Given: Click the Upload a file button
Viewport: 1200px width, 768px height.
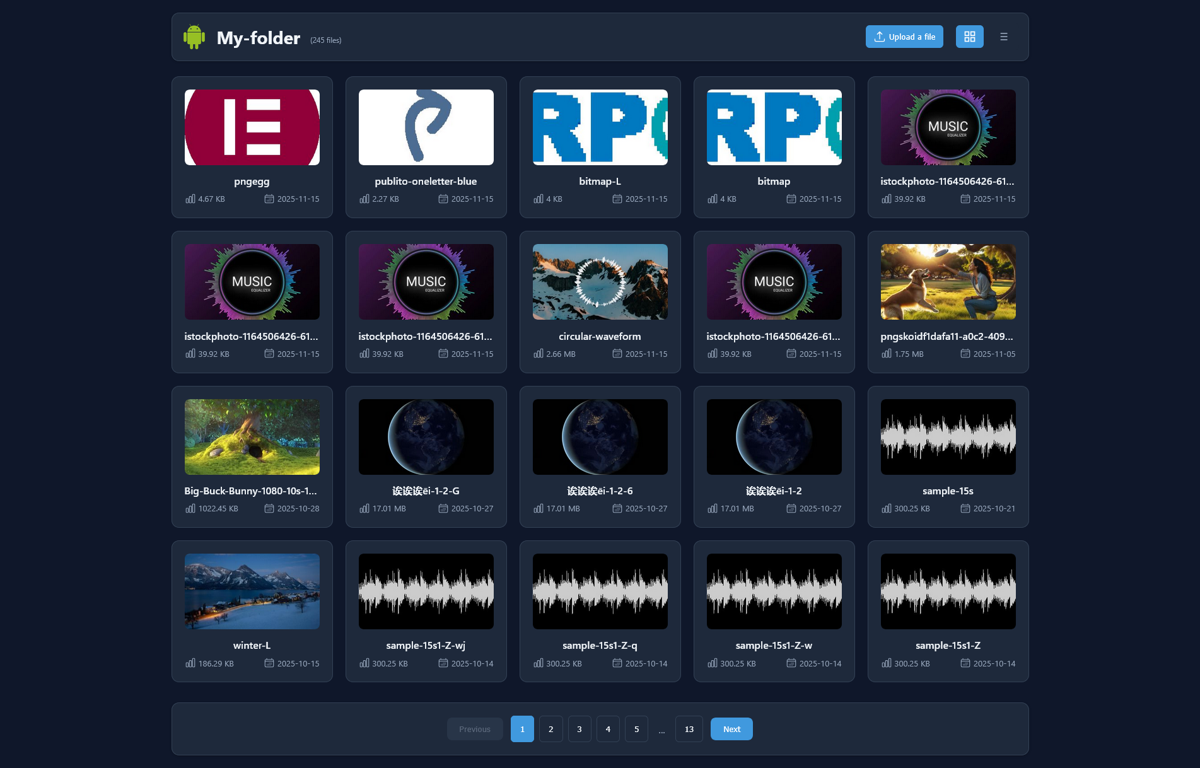Looking at the screenshot, I should point(904,37).
